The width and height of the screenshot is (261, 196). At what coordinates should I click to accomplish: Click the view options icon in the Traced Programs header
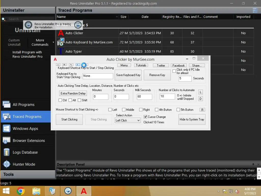click(255, 10)
